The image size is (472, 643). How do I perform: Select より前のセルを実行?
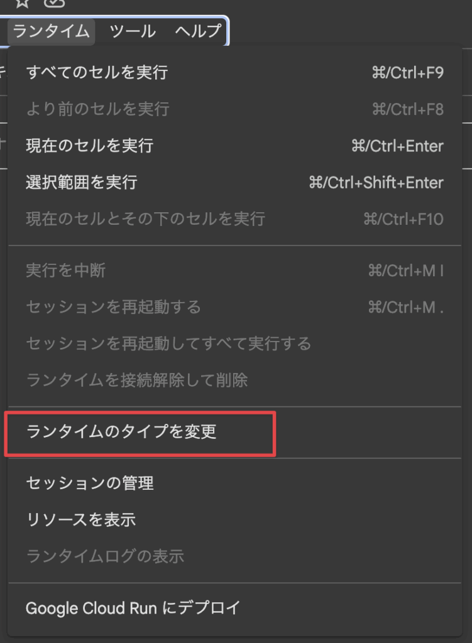[235, 109]
